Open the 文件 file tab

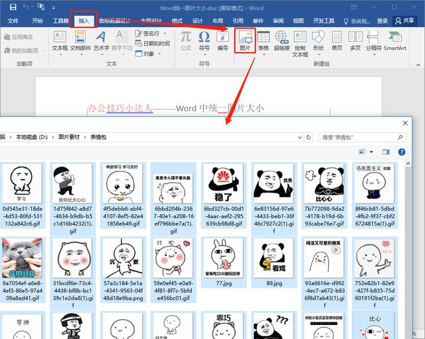point(13,21)
